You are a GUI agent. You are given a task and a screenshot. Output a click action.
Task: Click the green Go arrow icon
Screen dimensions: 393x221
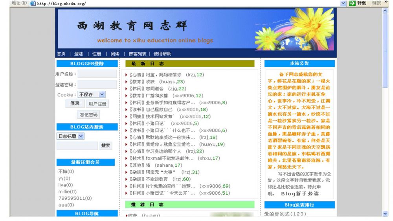coord(353,3)
